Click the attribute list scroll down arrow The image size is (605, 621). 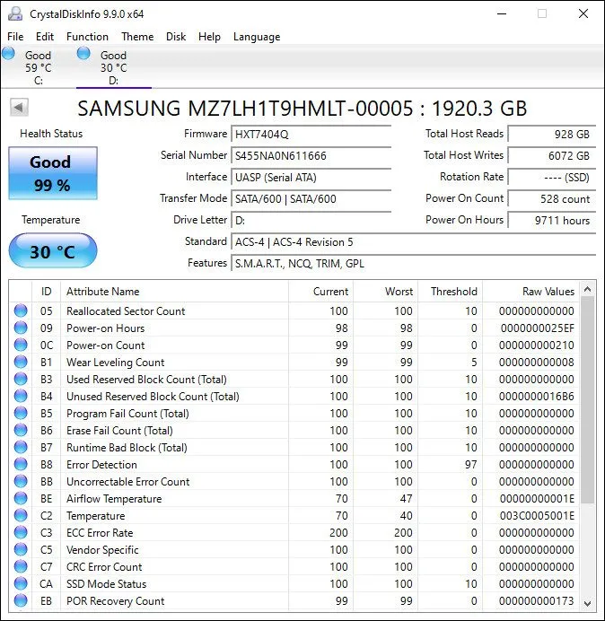pos(588,604)
